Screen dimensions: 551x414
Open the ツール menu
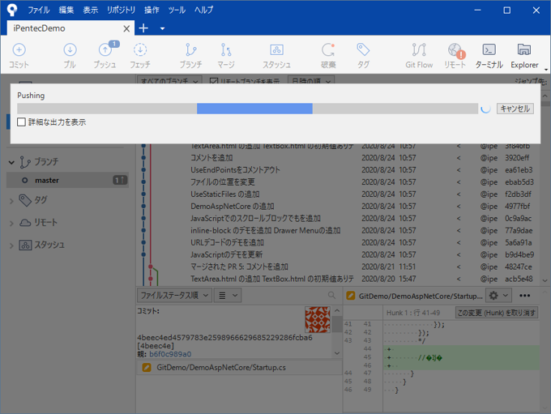177,10
